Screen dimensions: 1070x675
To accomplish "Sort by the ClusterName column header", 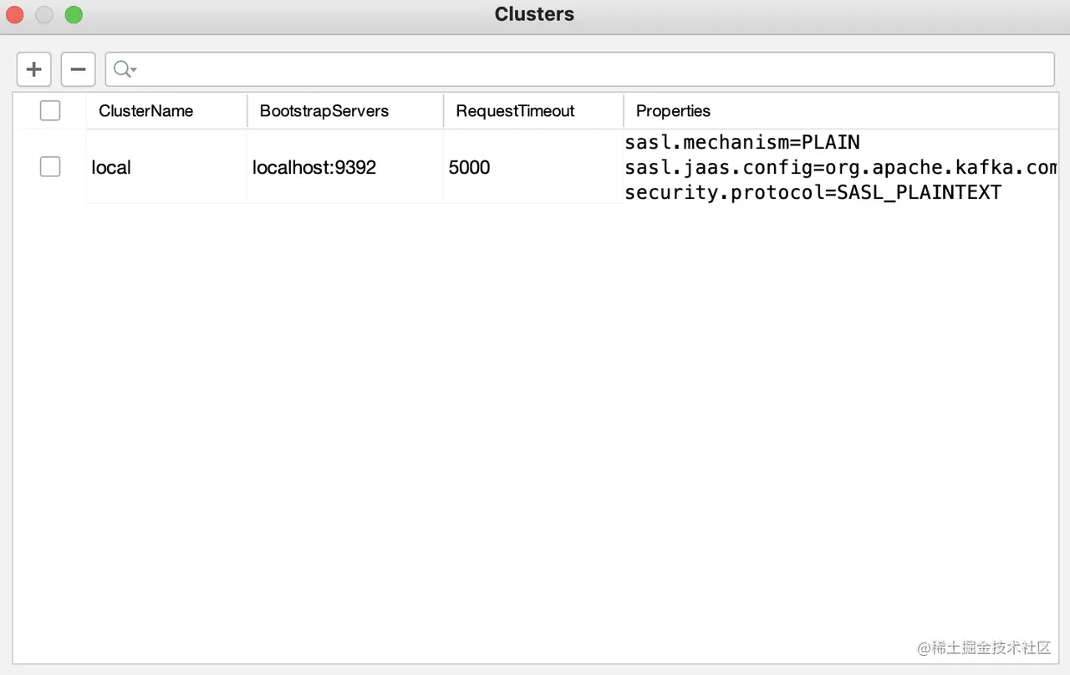I will pyautogui.click(x=146, y=111).
